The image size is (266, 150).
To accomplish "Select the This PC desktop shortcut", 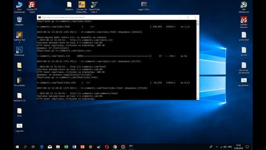I will tap(20, 7).
